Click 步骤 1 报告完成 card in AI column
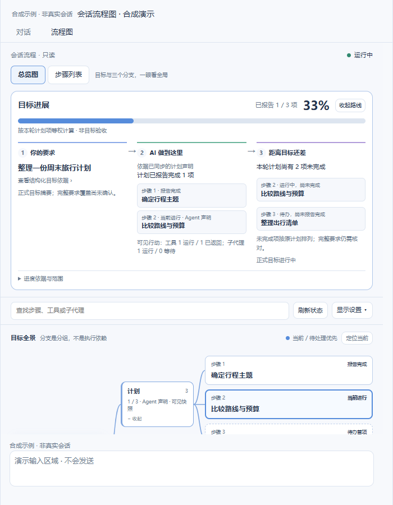 tap(191, 195)
